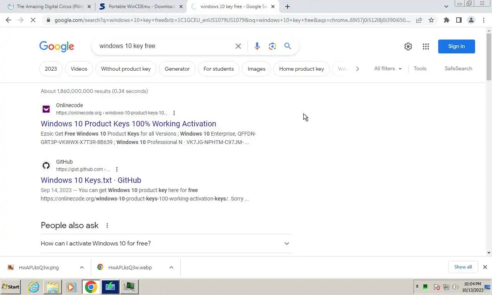Go back using the browser back arrow
Viewport: 492px width, 295px height.
coord(8,20)
